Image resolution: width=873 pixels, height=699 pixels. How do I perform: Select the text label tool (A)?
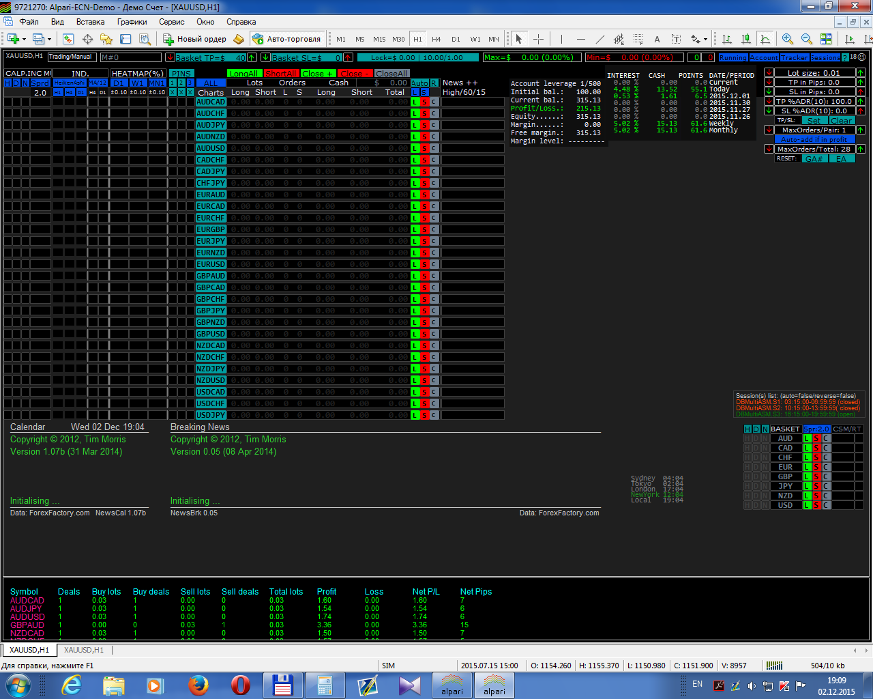pos(657,39)
